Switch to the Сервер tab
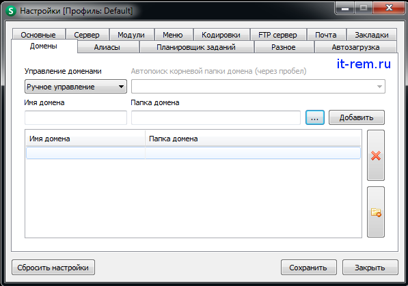The image size is (408, 286). [87, 35]
